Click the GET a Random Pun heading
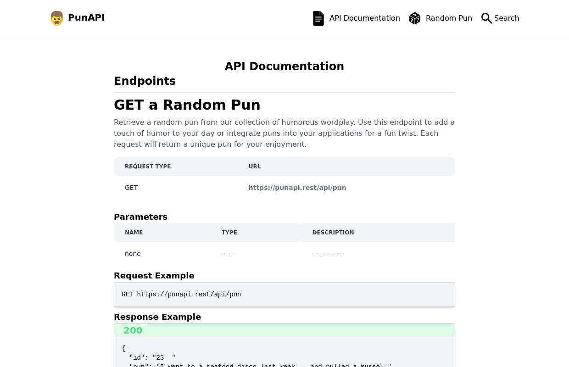The width and height of the screenshot is (569, 367). pyautogui.click(x=187, y=105)
